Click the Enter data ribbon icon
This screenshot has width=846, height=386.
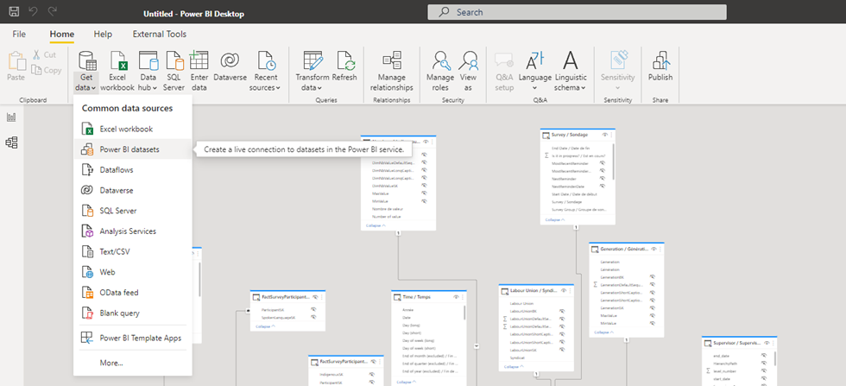199,72
